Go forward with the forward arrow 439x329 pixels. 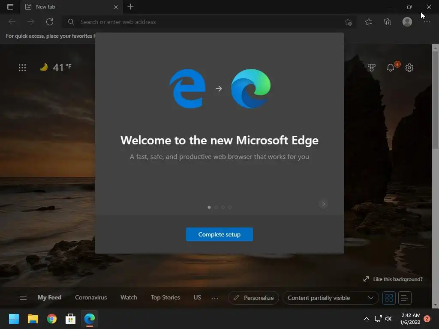[x=31, y=22]
